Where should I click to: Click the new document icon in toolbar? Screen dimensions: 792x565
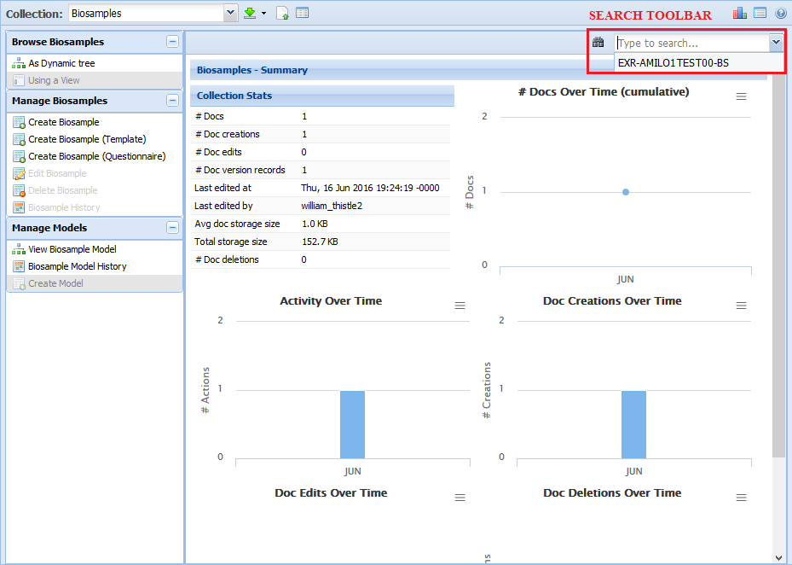[x=282, y=14]
